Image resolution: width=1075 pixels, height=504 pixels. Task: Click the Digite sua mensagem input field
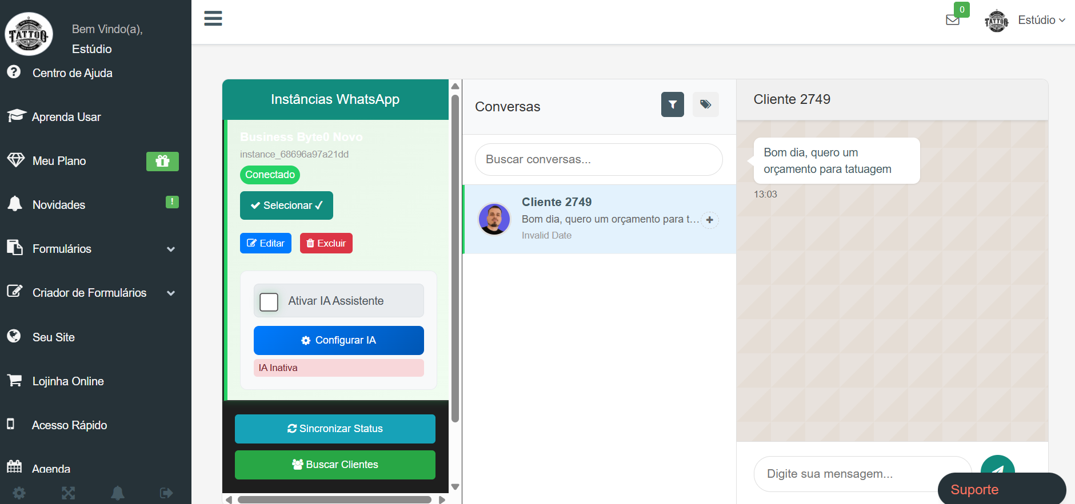point(862,474)
